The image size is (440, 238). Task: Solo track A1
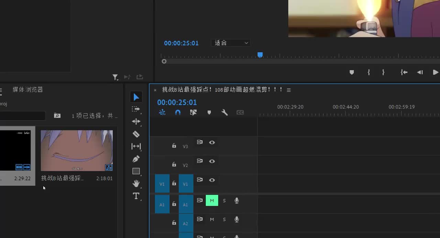pos(224,201)
